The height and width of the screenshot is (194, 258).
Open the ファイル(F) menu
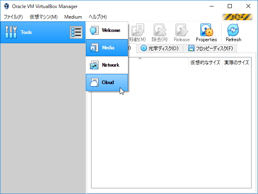(x=13, y=17)
